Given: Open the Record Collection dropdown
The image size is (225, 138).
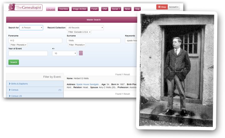Looking at the screenshot, I should point(85,28).
